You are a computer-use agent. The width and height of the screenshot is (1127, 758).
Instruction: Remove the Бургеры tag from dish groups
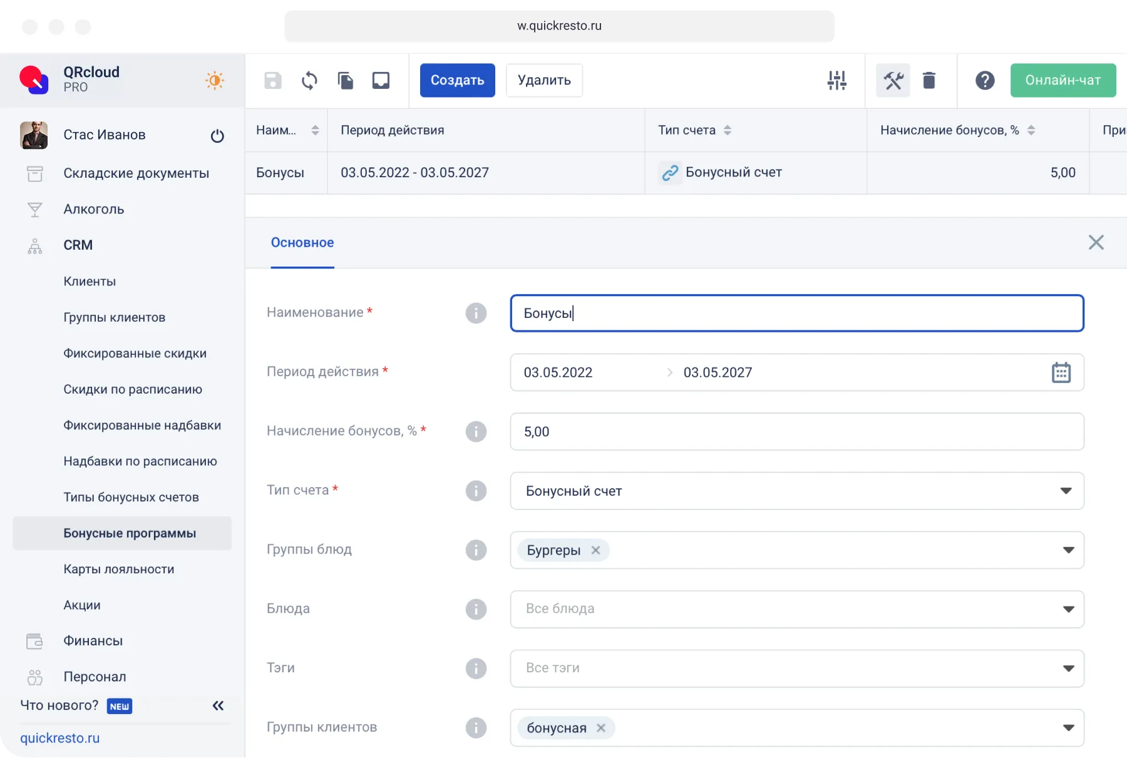point(596,550)
